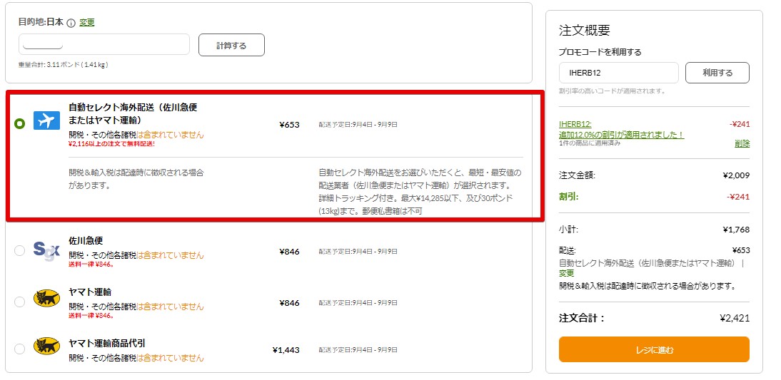Remove the promo code via 削除 link
The height and width of the screenshot is (380, 781).
click(742, 143)
